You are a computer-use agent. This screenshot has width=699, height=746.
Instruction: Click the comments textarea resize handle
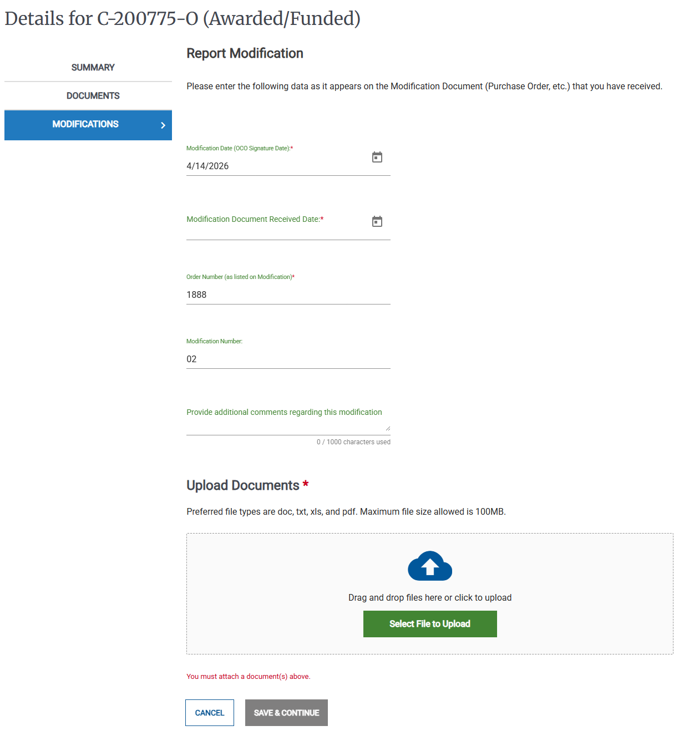[x=388, y=428]
